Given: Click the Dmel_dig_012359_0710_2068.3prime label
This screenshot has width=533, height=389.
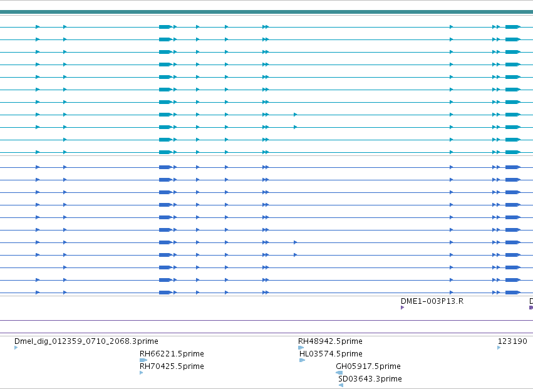Looking at the screenshot, I should point(86,341).
